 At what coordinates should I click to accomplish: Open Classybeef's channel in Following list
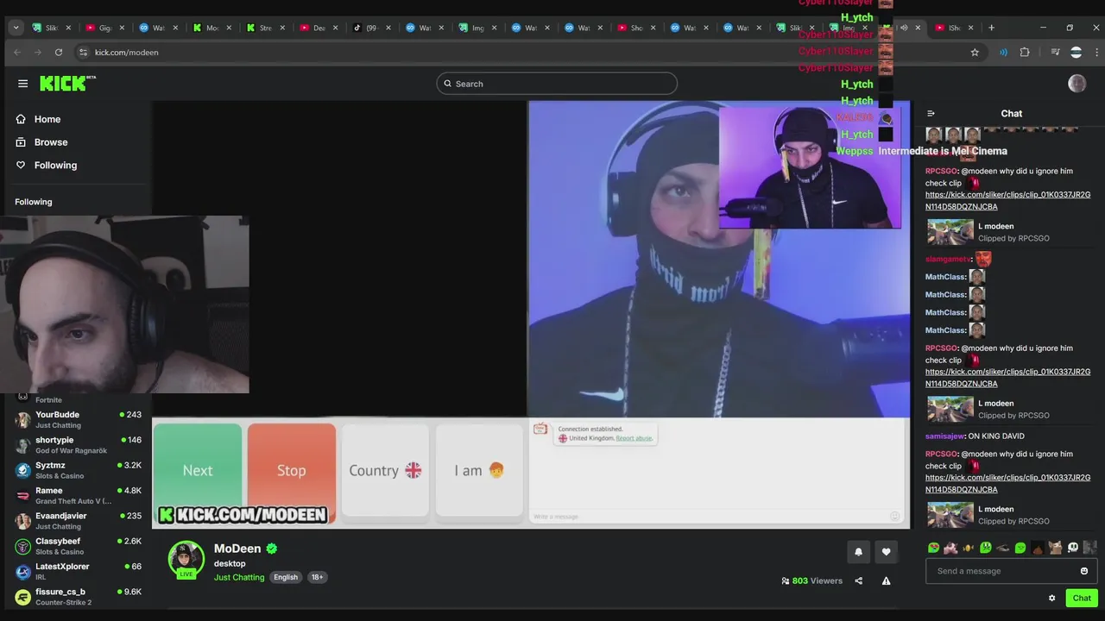78,546
